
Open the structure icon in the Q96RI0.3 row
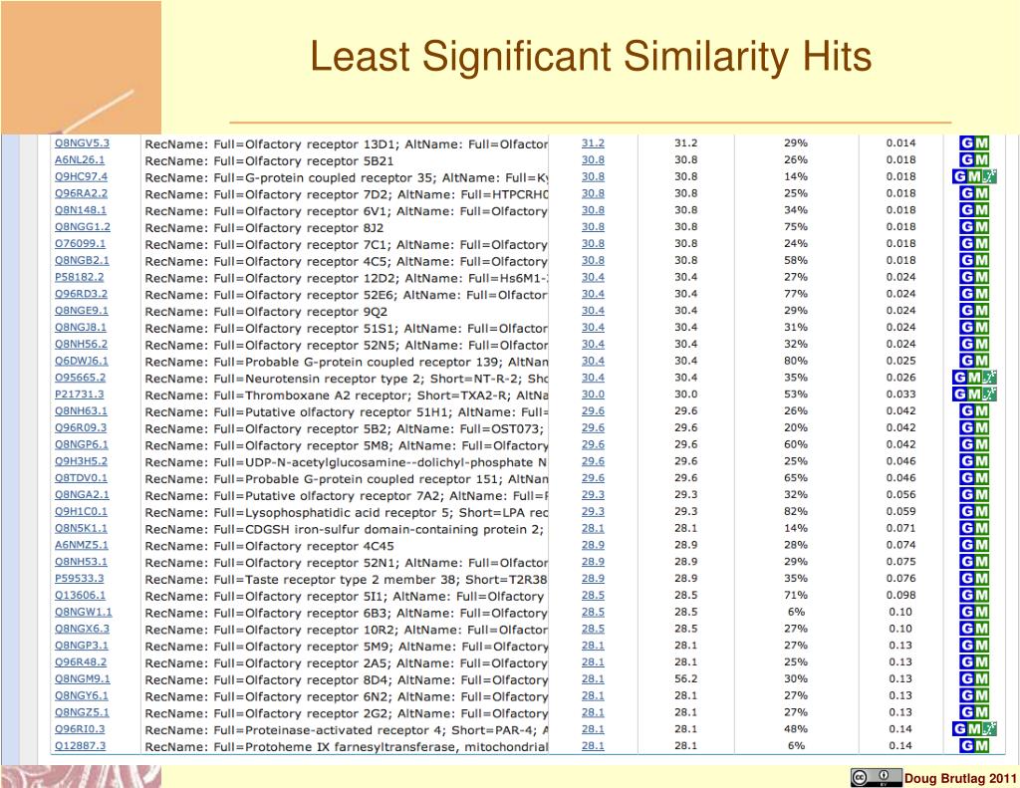(x=989, y=729)
